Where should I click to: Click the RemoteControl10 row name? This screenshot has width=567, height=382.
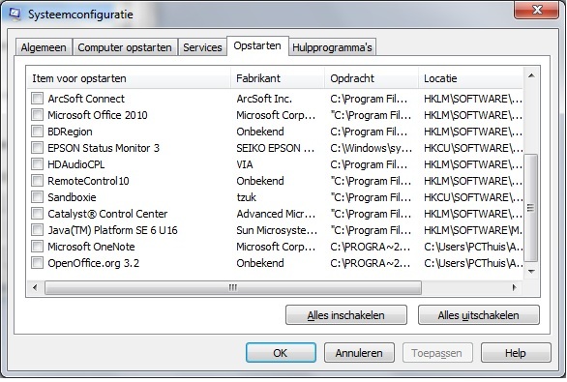(88, 181)
